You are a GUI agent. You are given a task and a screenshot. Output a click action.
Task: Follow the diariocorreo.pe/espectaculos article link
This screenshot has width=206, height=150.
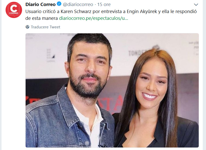(x=94, y=18)
